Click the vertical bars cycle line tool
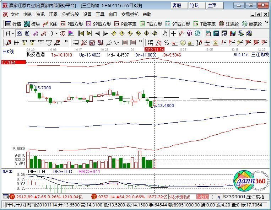 point(16,42)
